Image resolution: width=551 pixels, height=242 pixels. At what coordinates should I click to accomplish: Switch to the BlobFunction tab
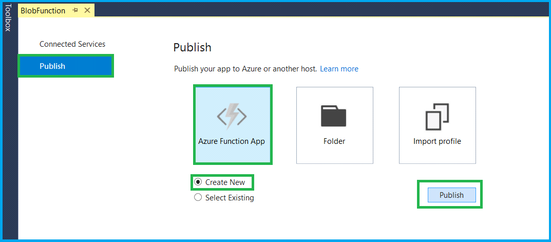point(43,11)
